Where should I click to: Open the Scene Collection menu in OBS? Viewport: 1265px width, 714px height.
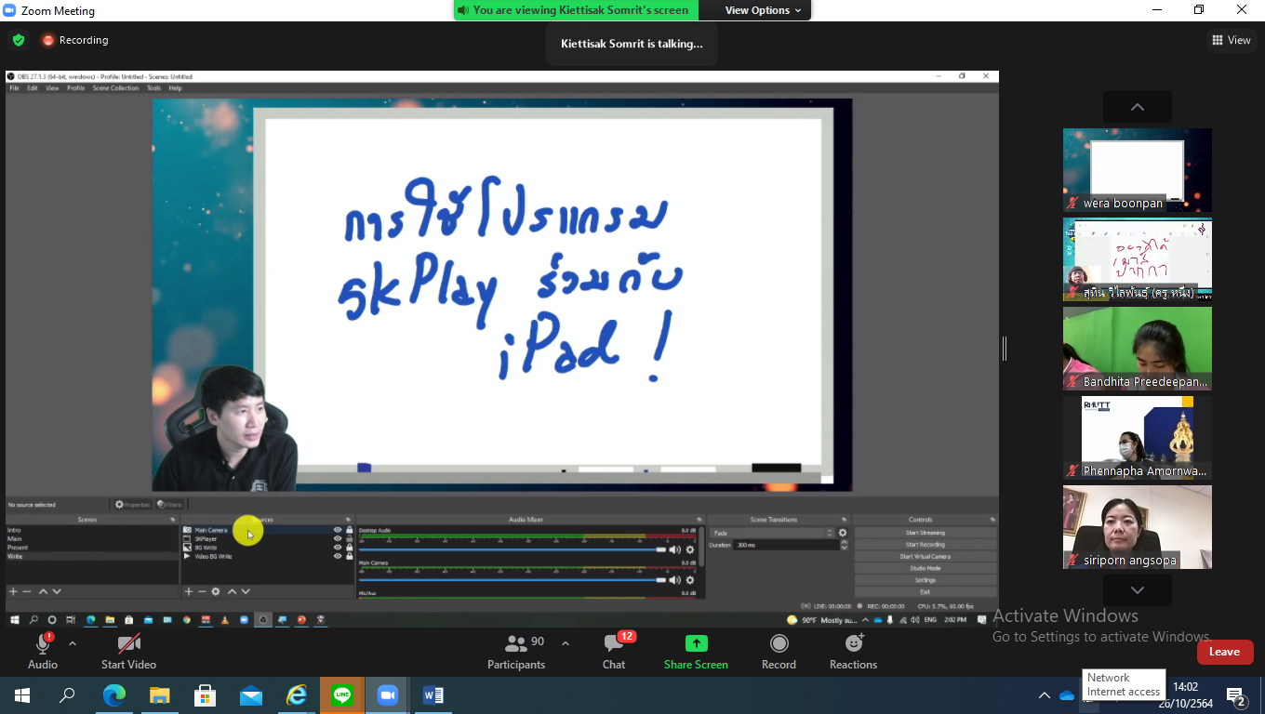(115, 88)
